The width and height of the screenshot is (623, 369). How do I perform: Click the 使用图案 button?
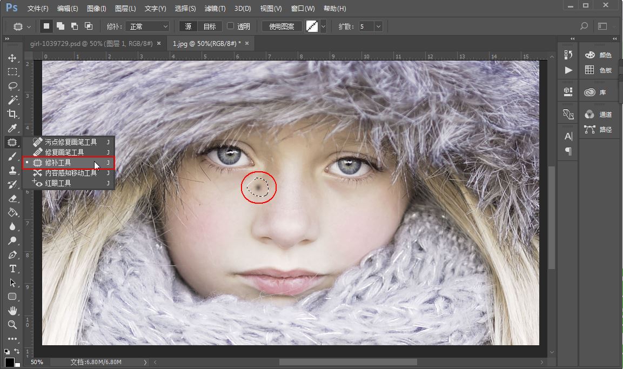pos(282,26)
